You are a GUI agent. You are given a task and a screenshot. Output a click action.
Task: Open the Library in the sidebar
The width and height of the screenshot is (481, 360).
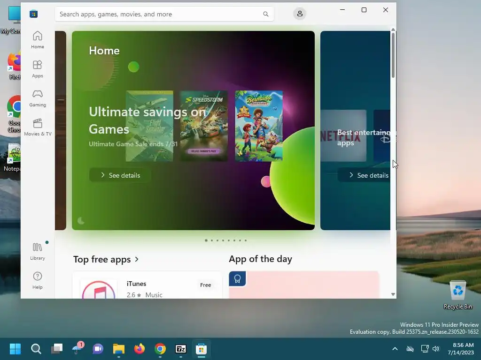[x=38, y=251]
